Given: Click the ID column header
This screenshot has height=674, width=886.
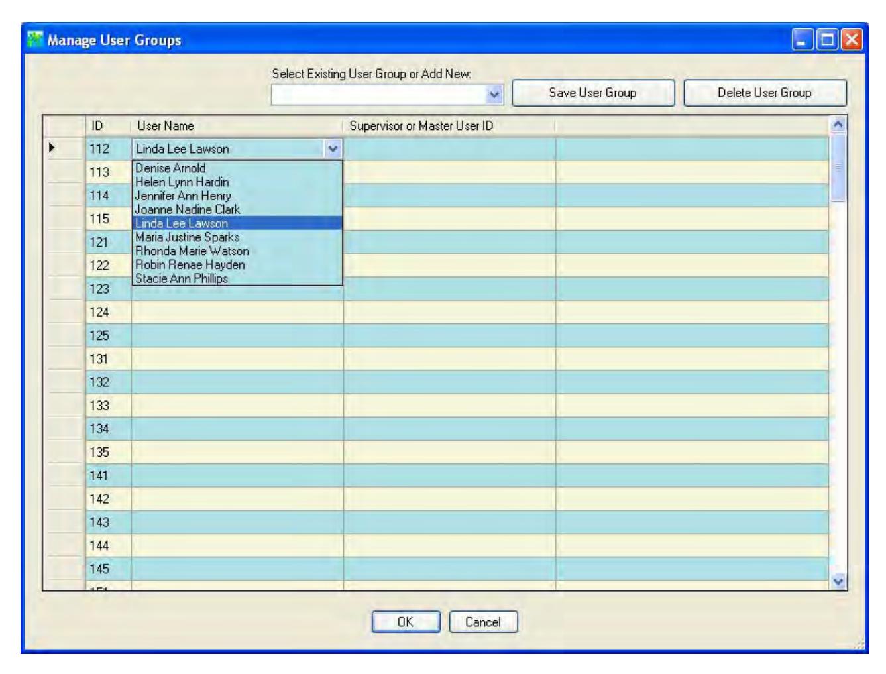Looking at the screenshot, I should [x=109, y=126].
